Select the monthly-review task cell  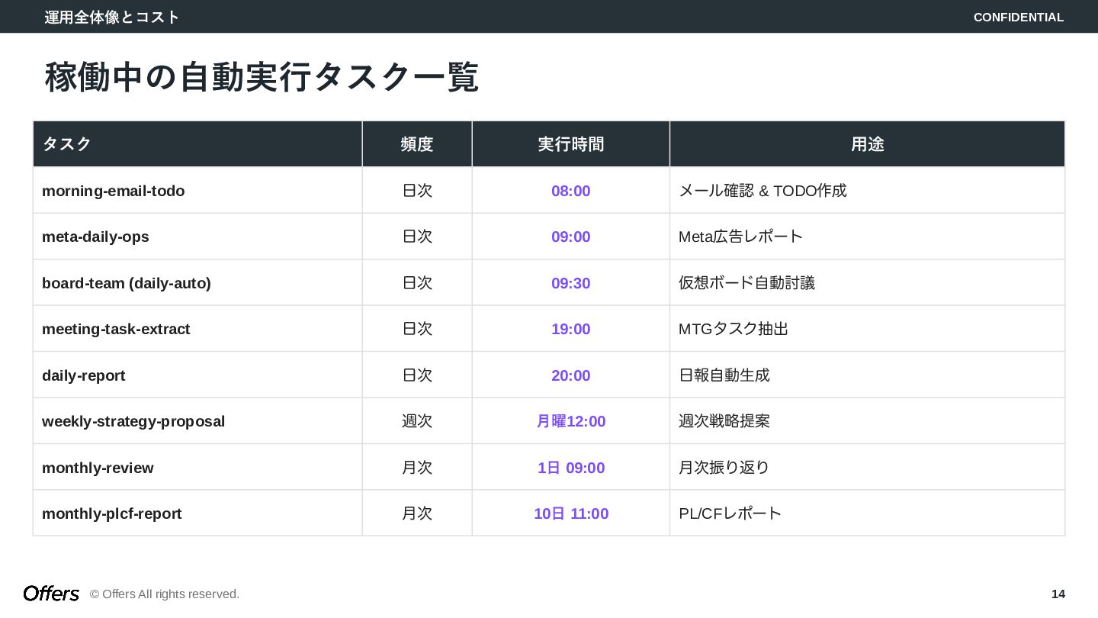point(98,468)
